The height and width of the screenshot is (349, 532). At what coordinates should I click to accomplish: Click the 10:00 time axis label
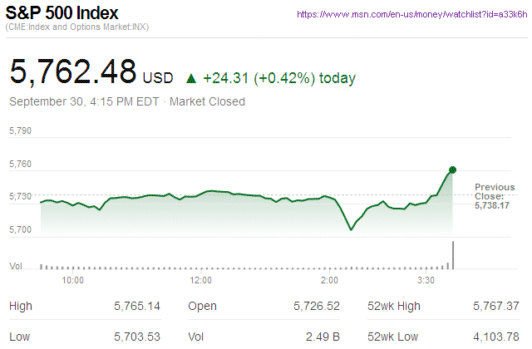(x=73, y=281)
